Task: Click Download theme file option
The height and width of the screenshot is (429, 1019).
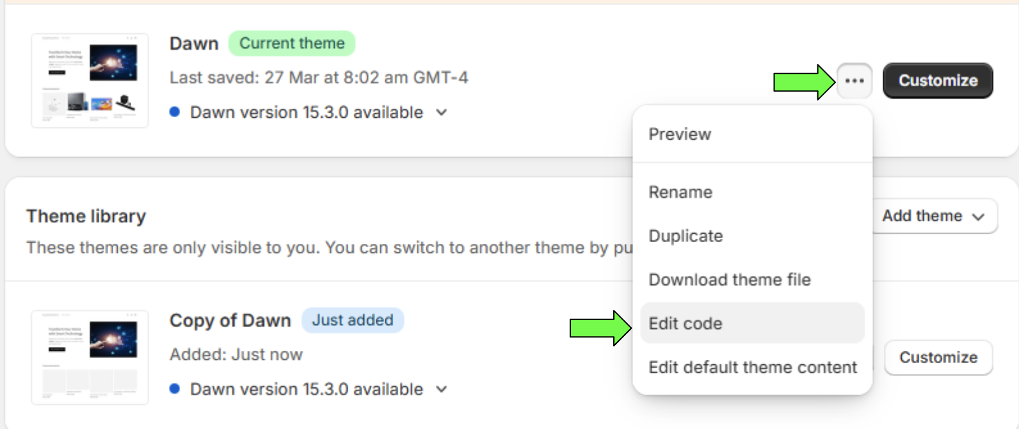Action: point(730,280)
